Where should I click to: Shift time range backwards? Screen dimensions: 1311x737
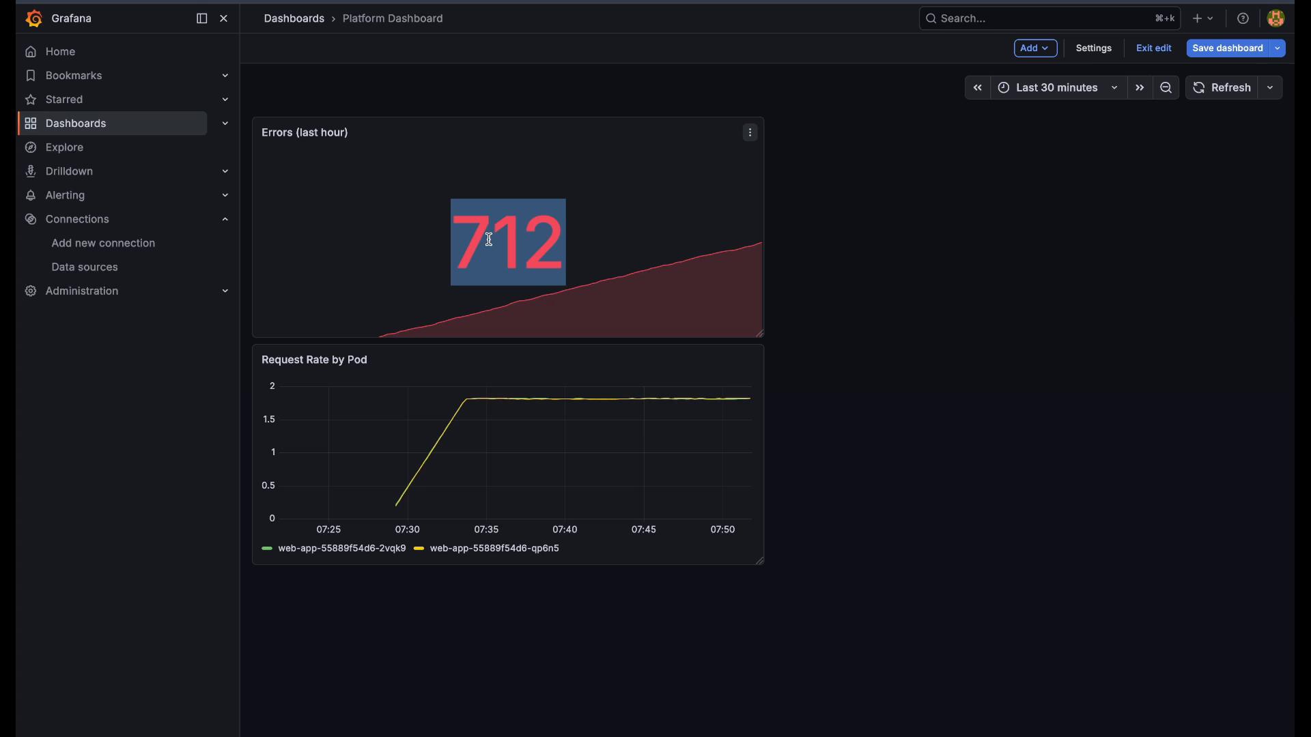click(x=977, y=87)
